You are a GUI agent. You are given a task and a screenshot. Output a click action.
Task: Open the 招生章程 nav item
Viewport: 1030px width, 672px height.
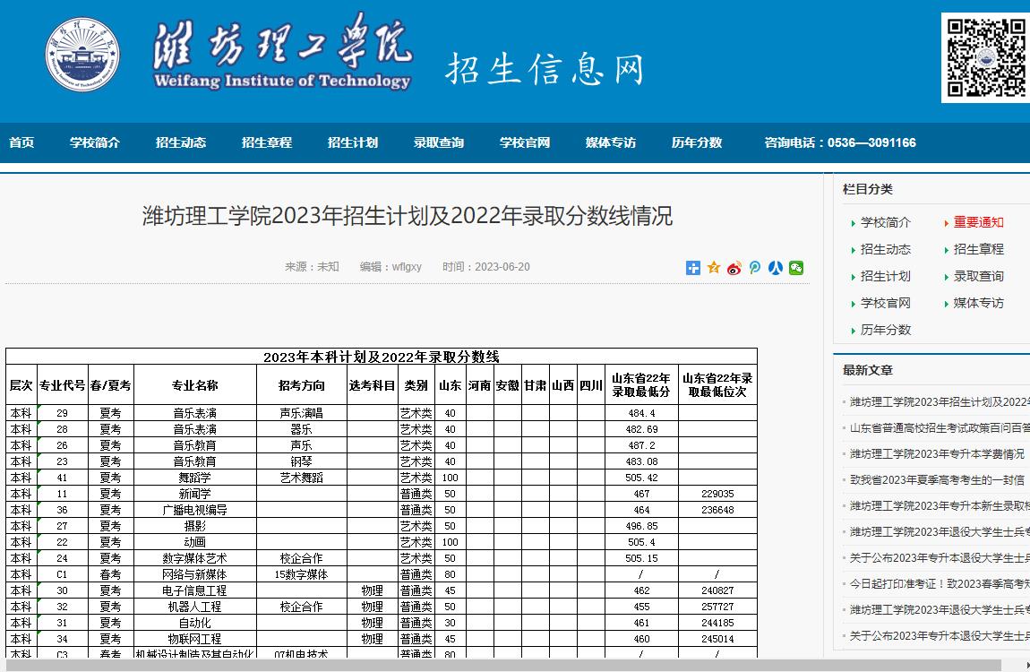point(267,142)
